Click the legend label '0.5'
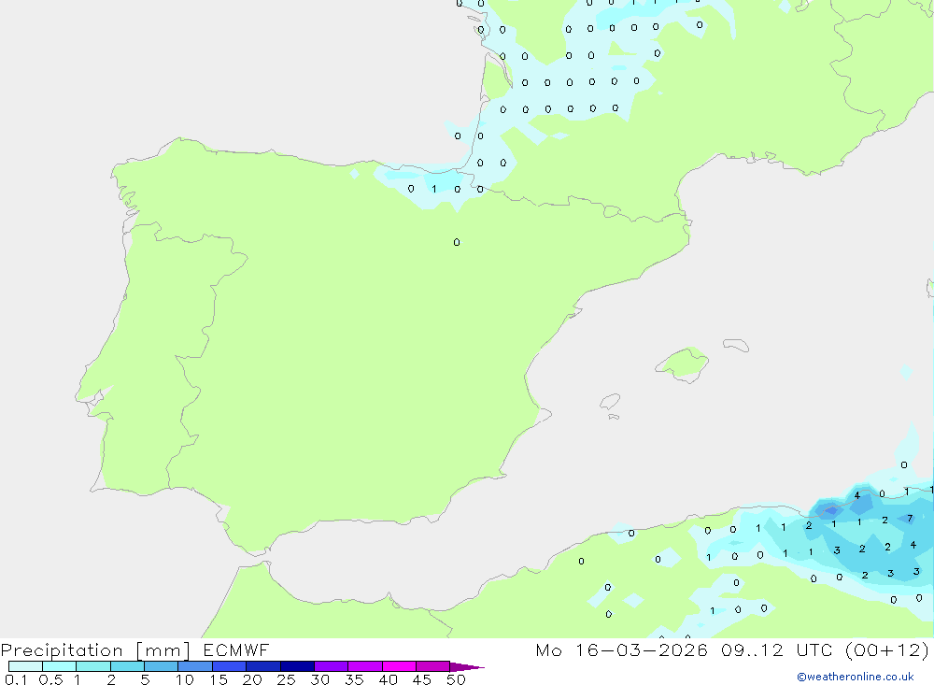The width and height of the screenshot is (934, 685). (x=50, y=679)
